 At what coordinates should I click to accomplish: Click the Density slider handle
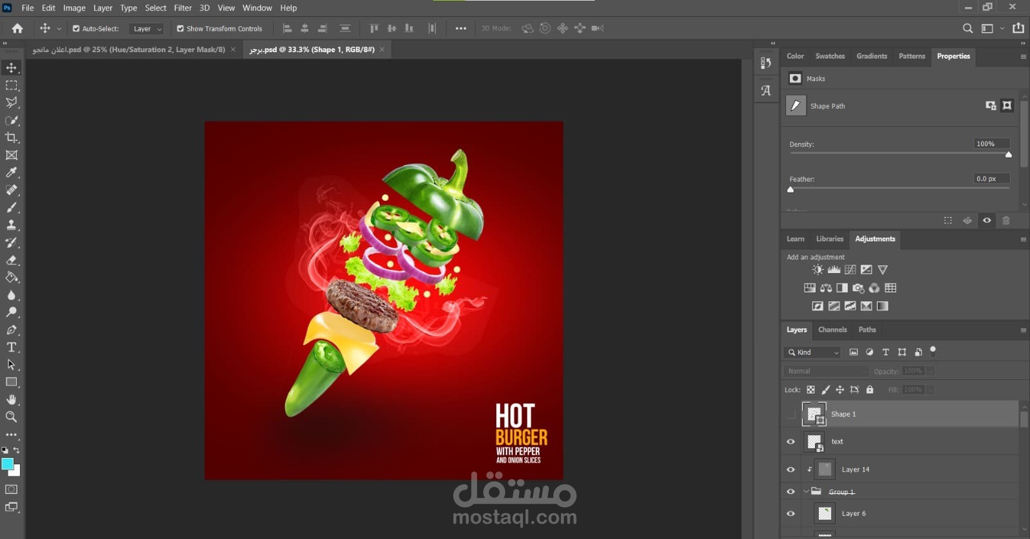coord(1009,155)
